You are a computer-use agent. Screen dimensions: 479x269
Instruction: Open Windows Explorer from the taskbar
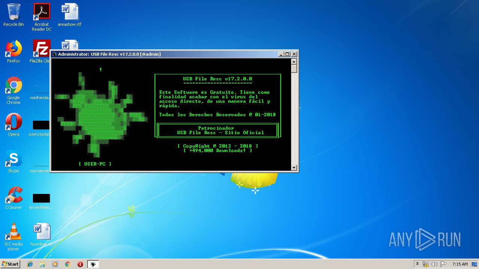pyautogui.click(x=42, y=264)
